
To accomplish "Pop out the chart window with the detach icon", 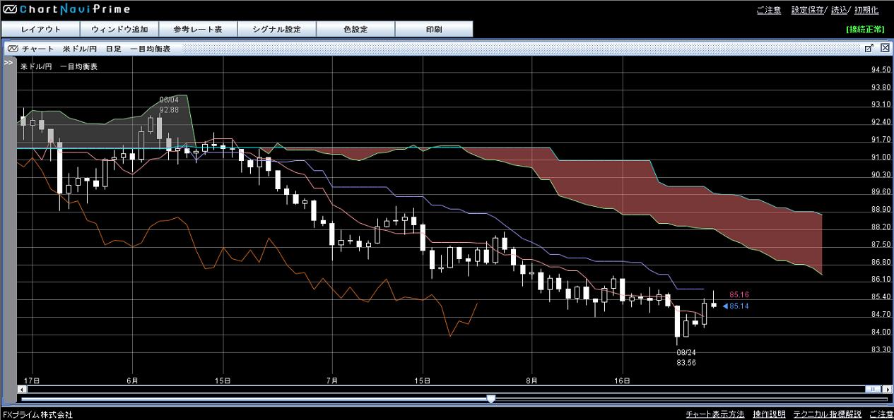I will pos(869,48).
